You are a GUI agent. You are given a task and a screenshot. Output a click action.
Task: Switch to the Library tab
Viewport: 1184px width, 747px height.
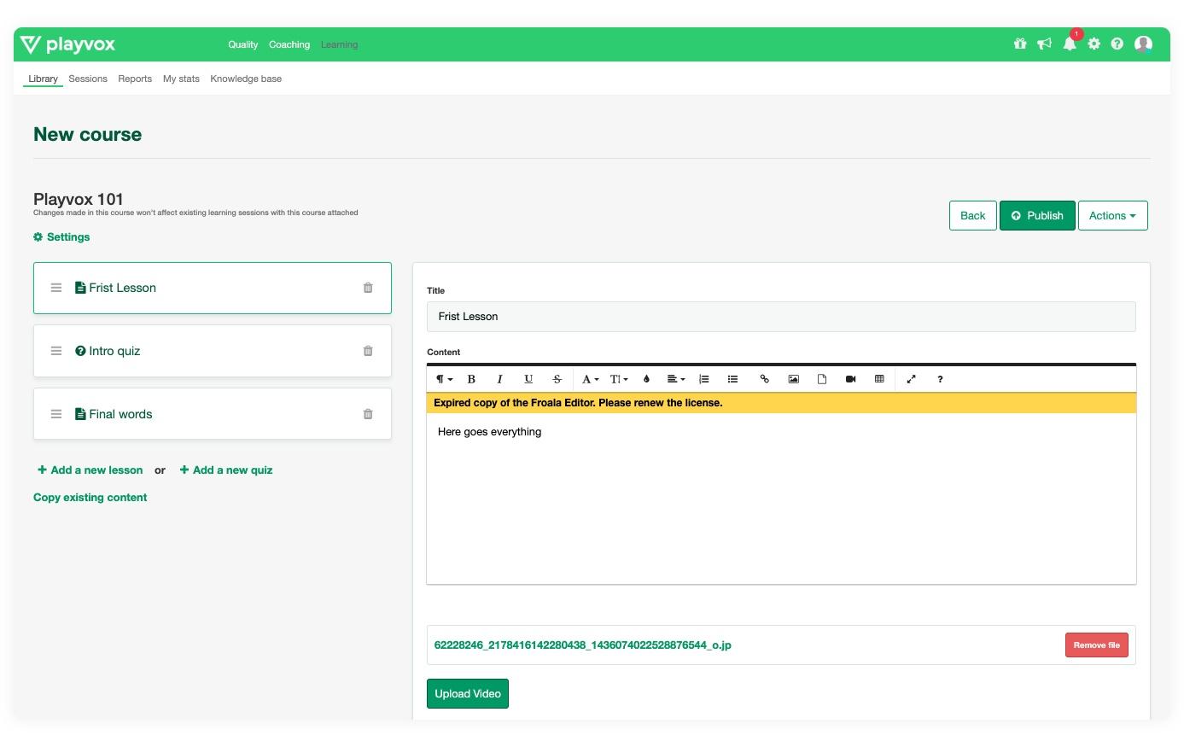[43, 79]
